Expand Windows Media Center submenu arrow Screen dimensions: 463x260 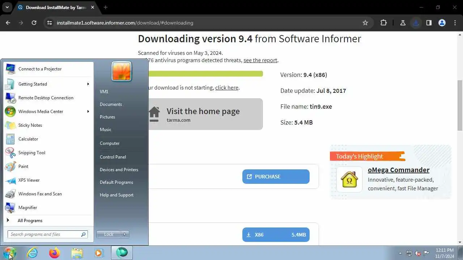pos(88,111)
